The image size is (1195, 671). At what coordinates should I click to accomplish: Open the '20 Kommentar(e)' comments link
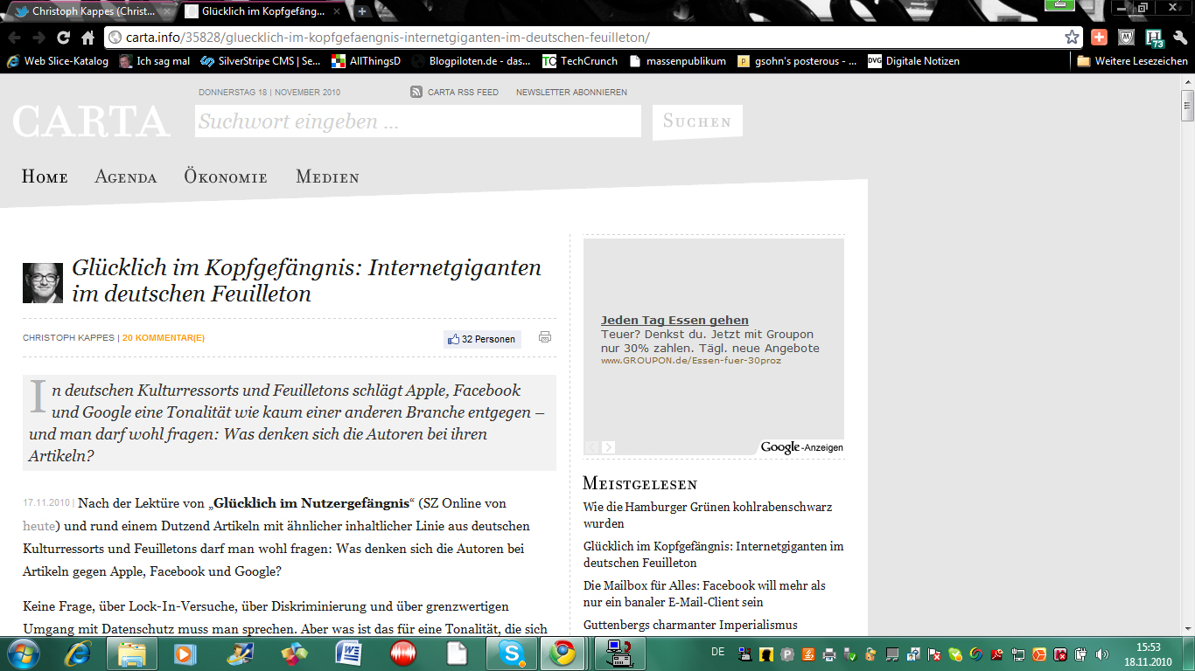[164, 338]
